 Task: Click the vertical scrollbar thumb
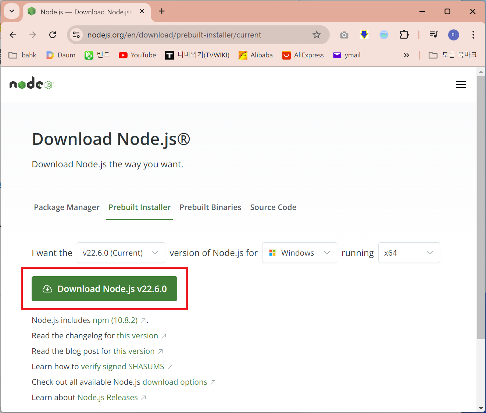[481, 207]
